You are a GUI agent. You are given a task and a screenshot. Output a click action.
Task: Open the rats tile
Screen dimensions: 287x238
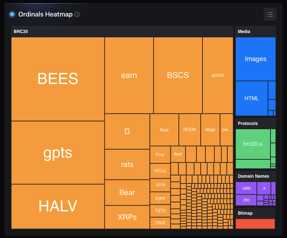[127, 164]
